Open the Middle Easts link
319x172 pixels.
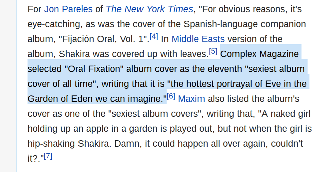(198, 39)
